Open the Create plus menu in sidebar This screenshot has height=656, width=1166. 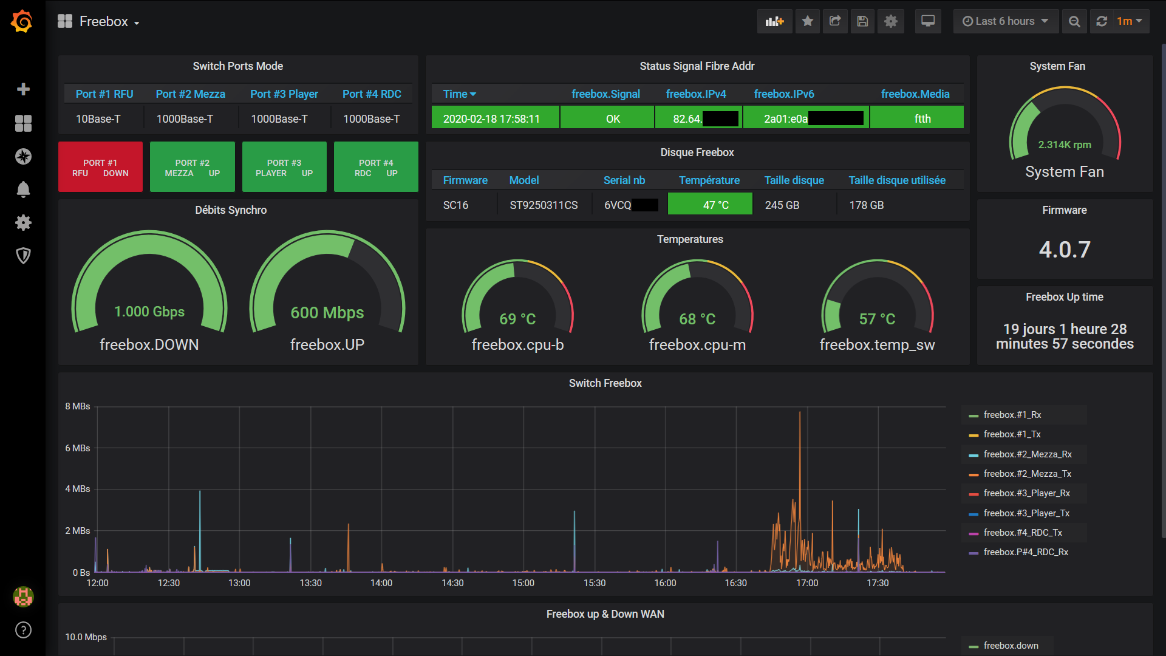point(23,89)
